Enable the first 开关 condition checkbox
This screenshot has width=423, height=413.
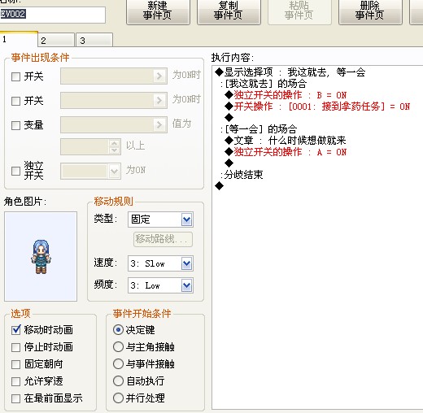15,76
